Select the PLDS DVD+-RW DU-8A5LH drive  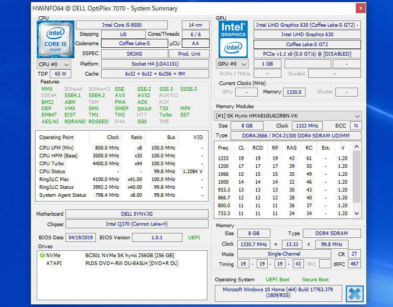click(x=122, y=263)
